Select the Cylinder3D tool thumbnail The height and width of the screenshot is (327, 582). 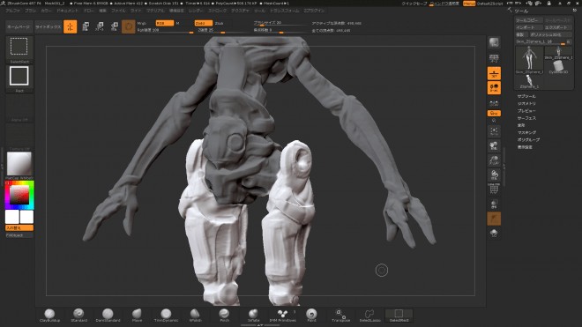558,67
